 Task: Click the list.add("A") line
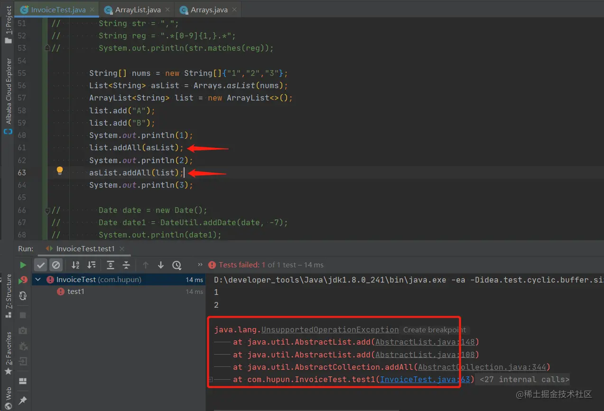(x=122, y=110)
